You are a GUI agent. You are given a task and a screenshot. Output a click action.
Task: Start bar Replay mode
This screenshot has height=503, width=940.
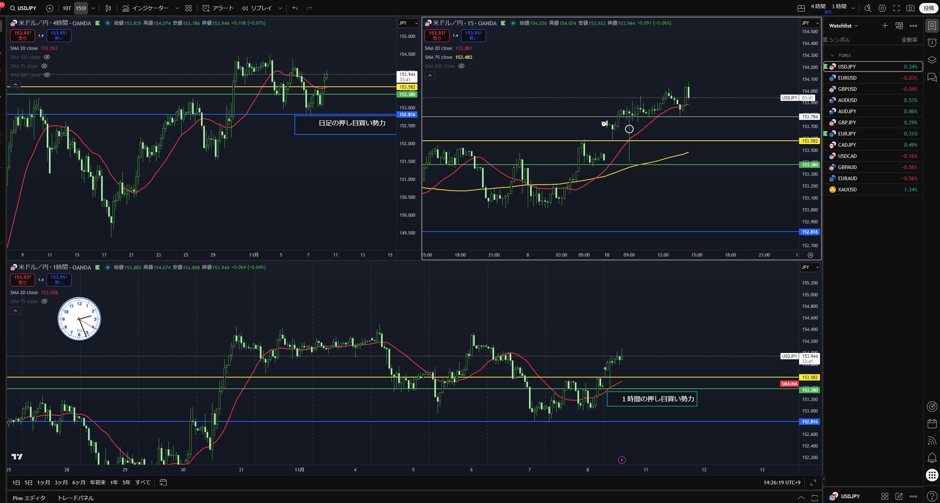[256, 8]
